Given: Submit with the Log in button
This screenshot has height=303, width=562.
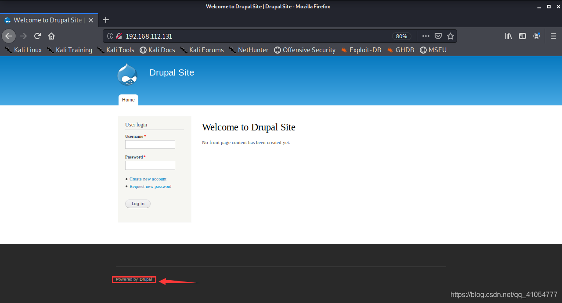Looking at the screenshot, I should 138,204.
